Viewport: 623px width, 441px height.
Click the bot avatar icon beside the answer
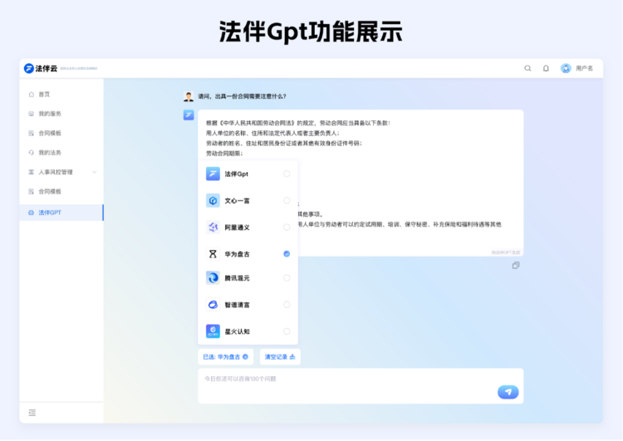(x=189, y=115)
